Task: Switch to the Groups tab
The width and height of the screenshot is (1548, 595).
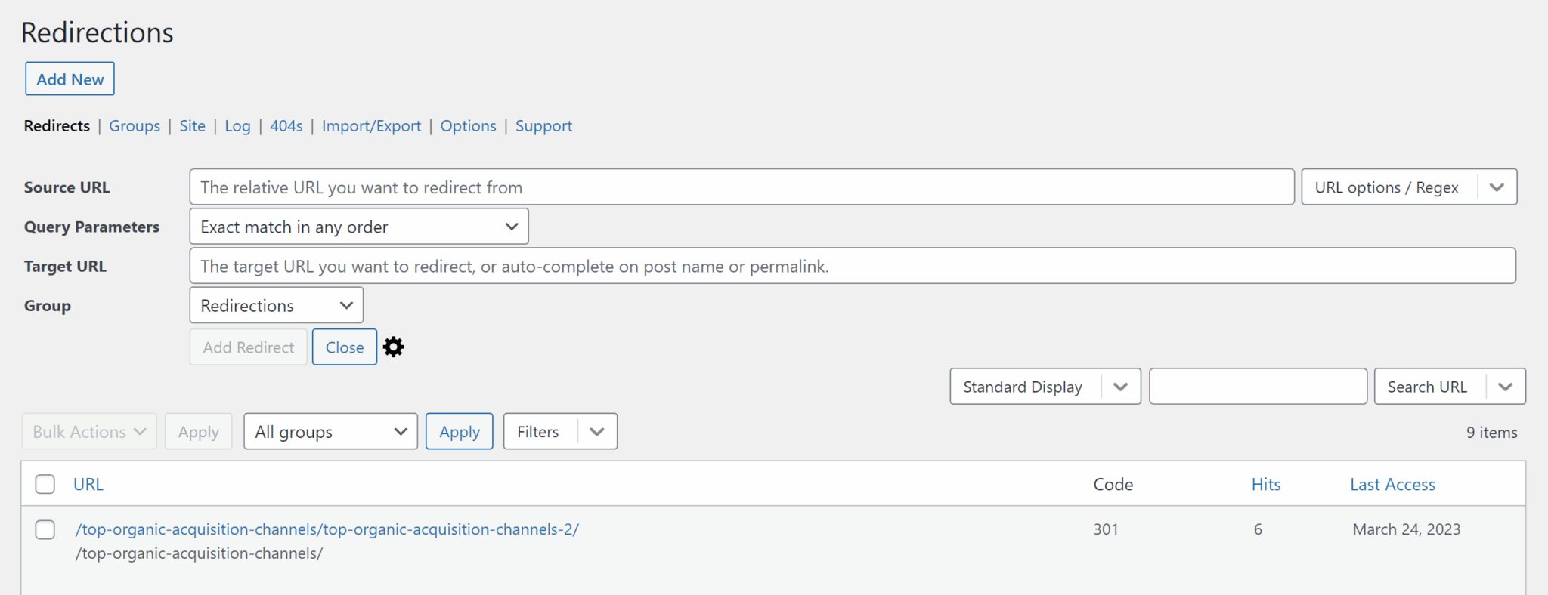Action: pyautogui.click(x=135, y=125)
